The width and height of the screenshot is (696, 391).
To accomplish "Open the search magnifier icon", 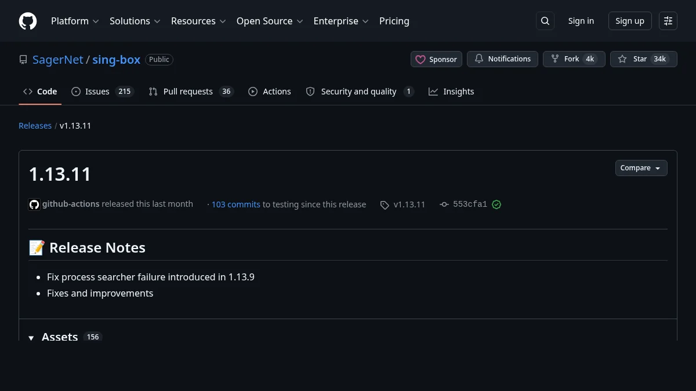I will click(x=545, y=21).
